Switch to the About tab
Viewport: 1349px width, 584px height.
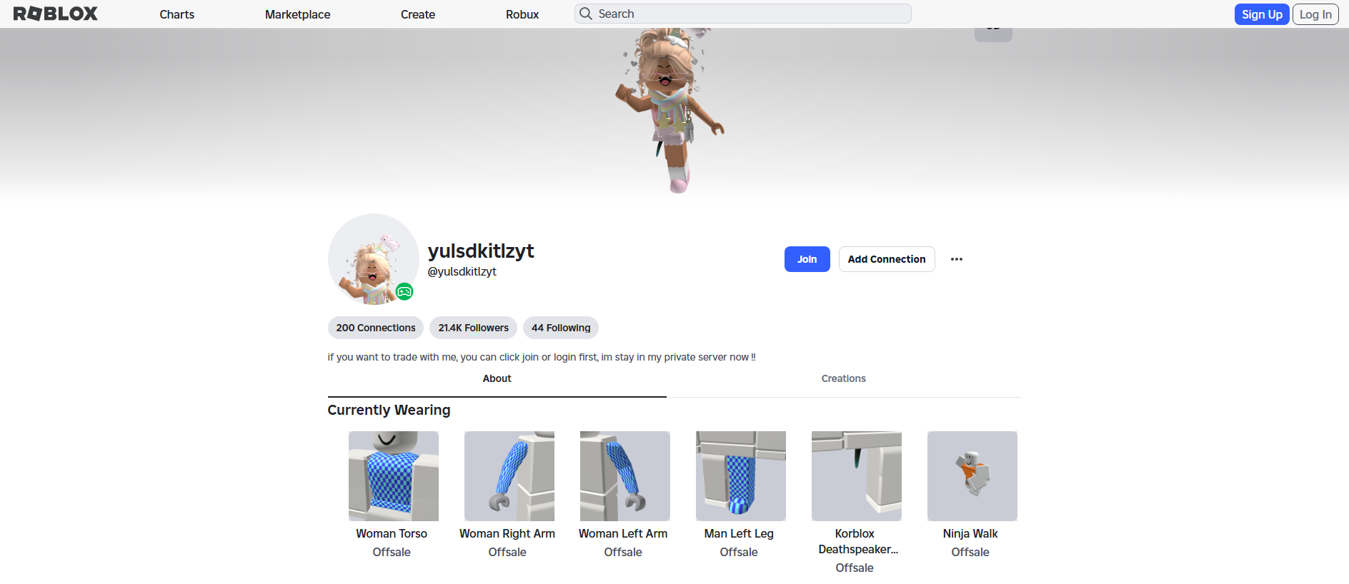click(497, 379)
